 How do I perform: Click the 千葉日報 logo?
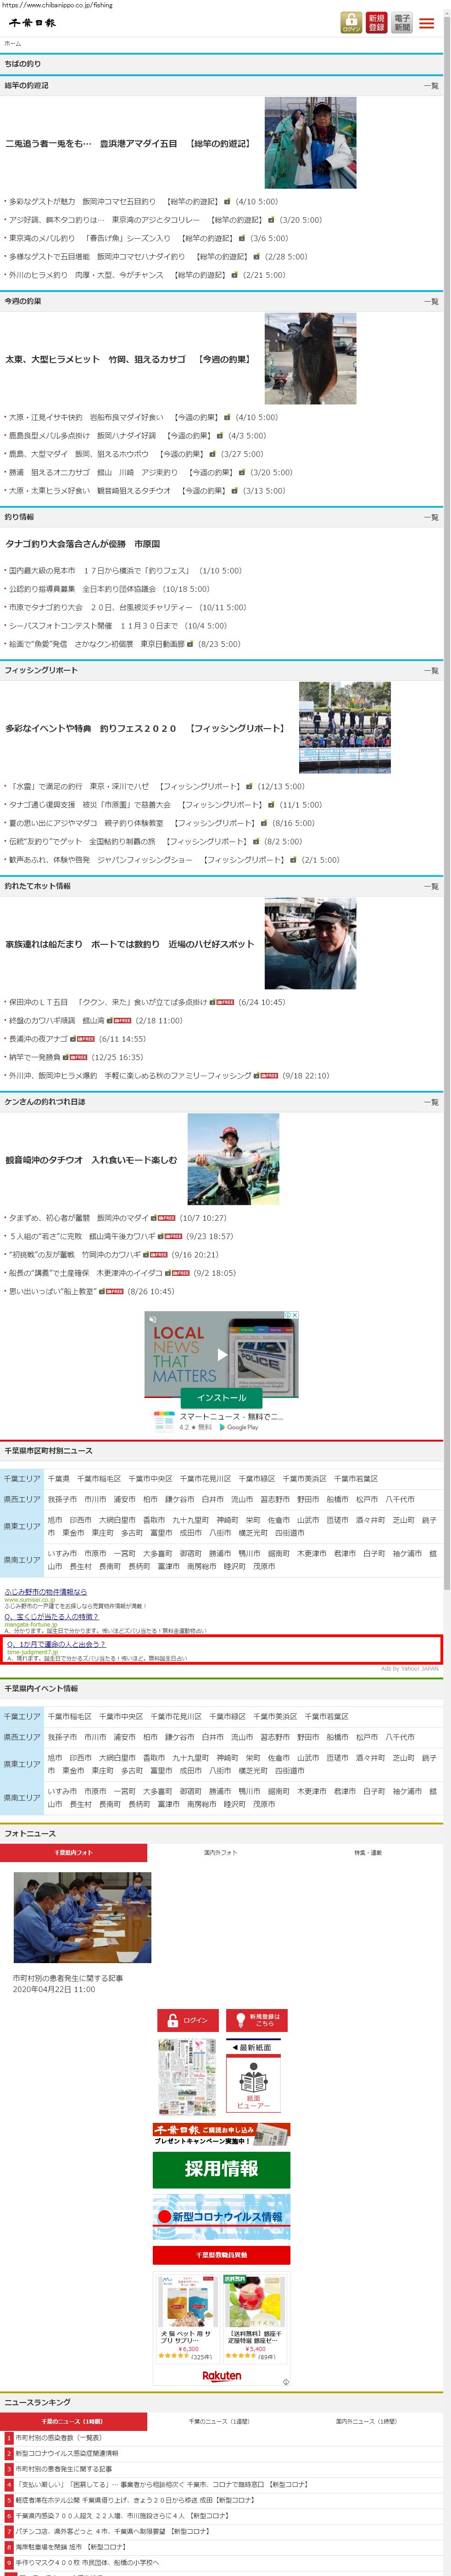[x=33, y=23]
